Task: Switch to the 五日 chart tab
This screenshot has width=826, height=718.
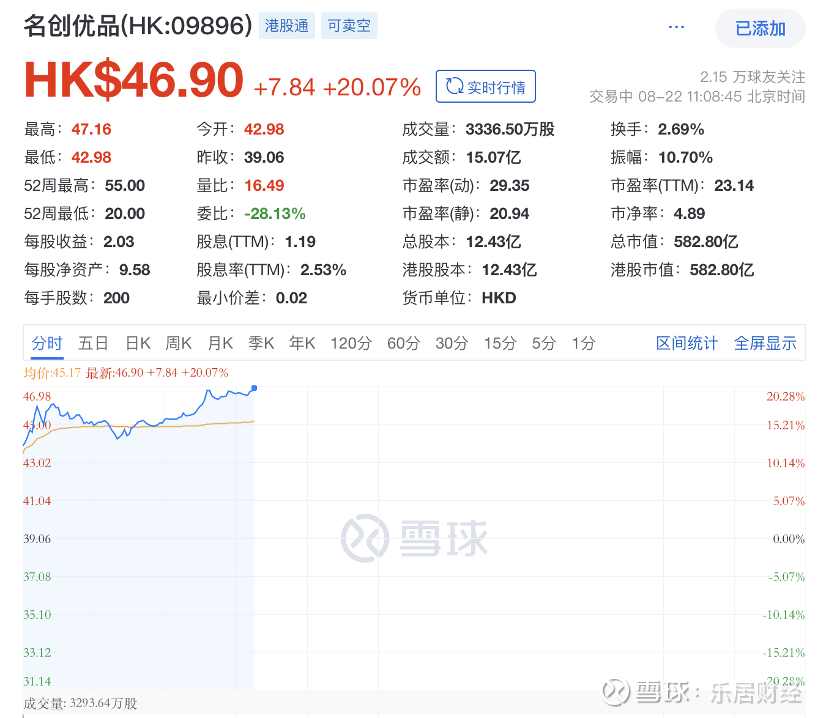Action: pos(93,343)
